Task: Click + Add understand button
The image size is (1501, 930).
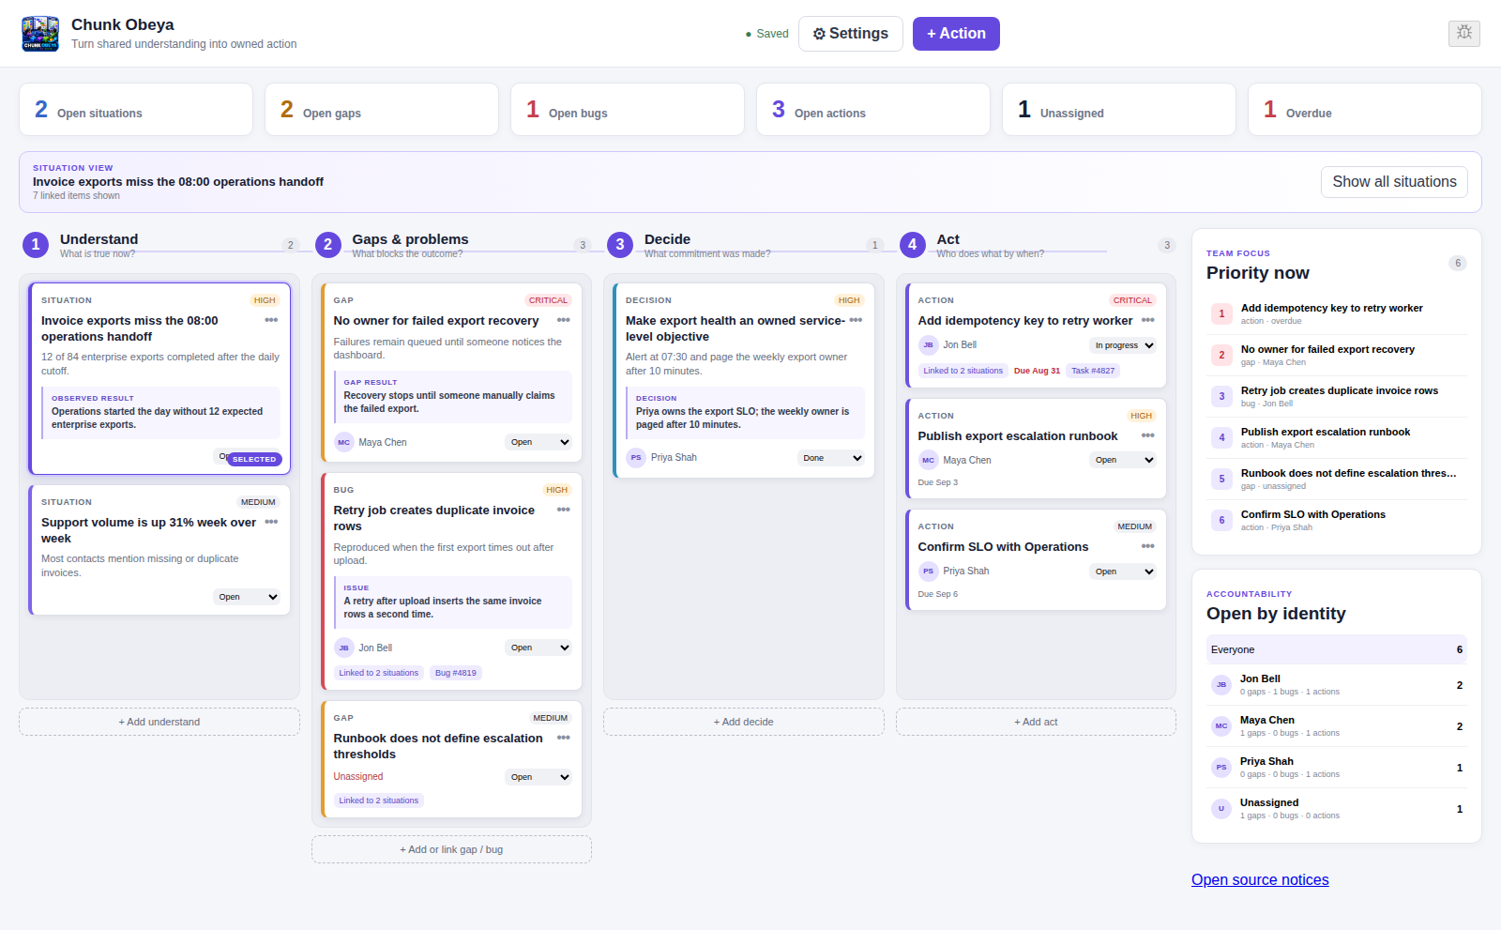Action: [159, 722]
